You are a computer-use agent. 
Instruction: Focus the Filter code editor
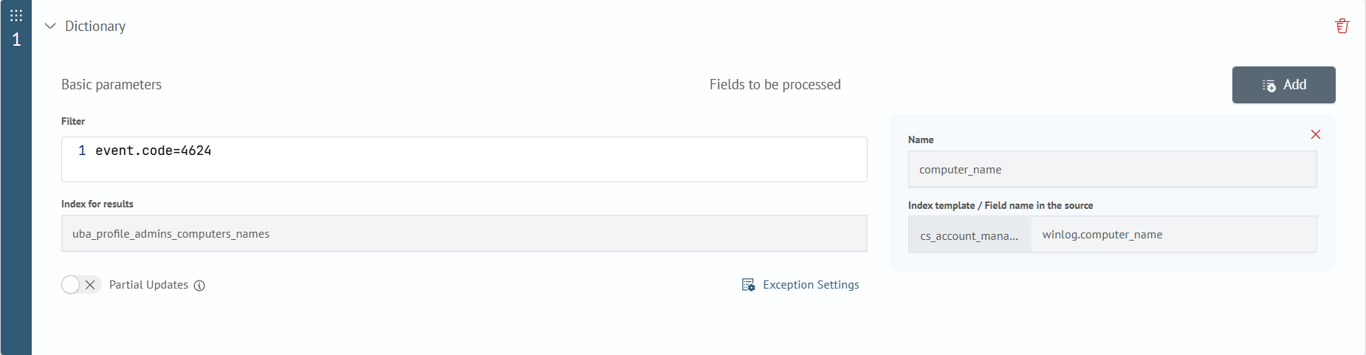tap(464, 159)
